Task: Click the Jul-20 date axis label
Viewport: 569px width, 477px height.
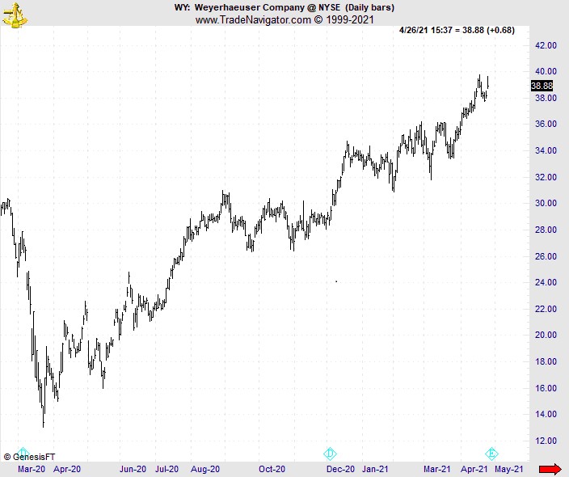Action: coord(167,469)
